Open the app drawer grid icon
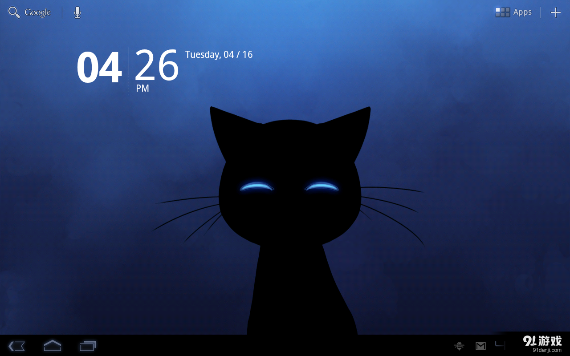The width and height of the screenshot is (570, 356). [x=502, y=12]
